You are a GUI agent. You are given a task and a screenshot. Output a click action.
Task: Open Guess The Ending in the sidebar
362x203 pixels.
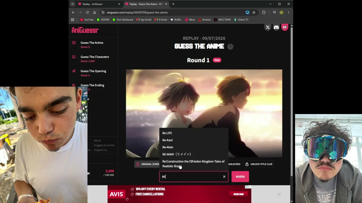(x=92, y=85)
